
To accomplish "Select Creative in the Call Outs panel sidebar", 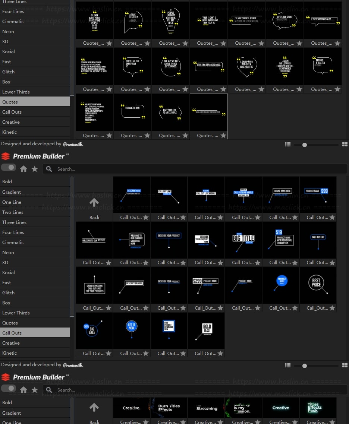I will pos(35,343).
